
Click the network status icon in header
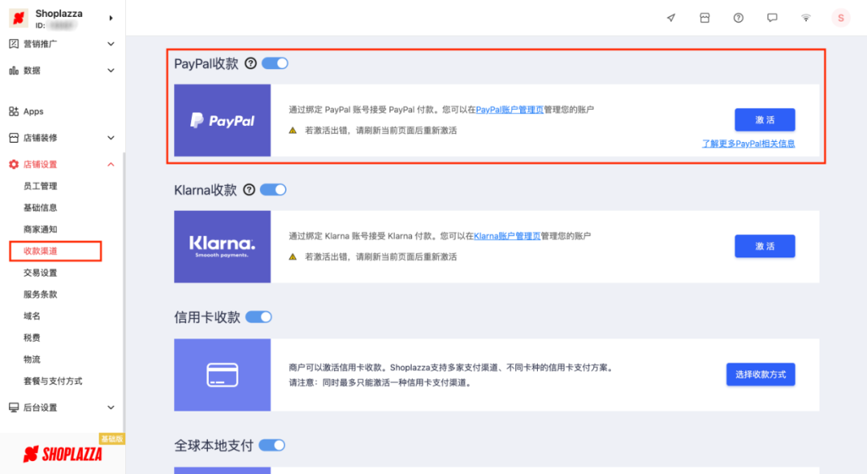806,17
